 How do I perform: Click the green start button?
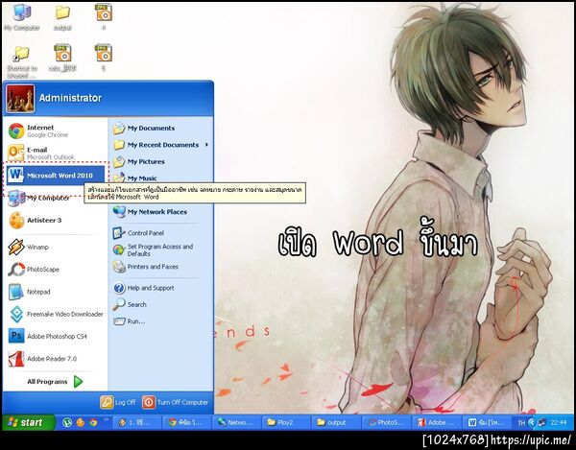(x=28, y=422)
